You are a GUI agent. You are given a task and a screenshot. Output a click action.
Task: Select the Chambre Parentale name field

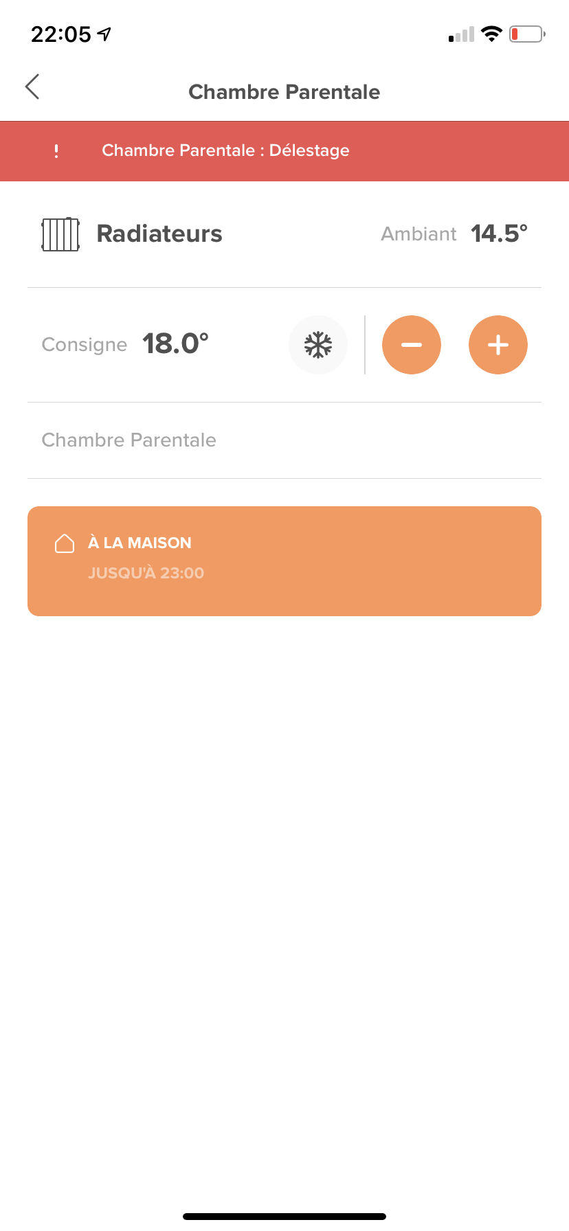click(x=284, y=440)
